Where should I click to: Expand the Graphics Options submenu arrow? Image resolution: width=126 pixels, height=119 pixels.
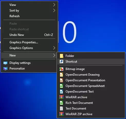coord(54,48)
